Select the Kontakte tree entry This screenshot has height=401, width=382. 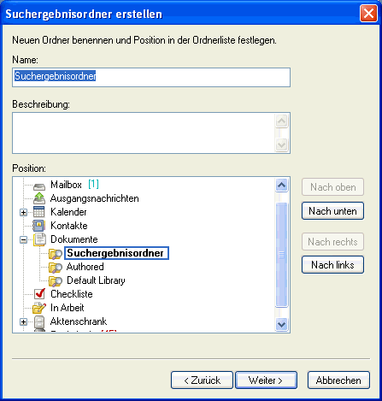click(69, 226)
